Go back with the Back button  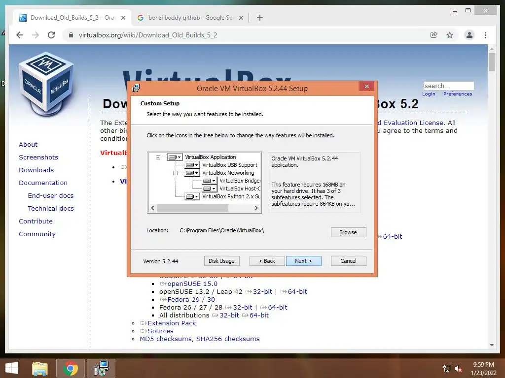[x=267, y=261]
